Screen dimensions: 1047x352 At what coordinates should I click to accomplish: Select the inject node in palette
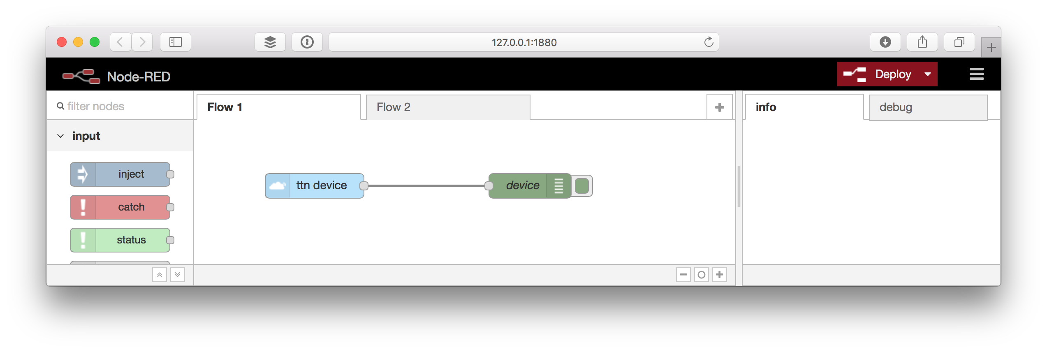tap(120, 174)
